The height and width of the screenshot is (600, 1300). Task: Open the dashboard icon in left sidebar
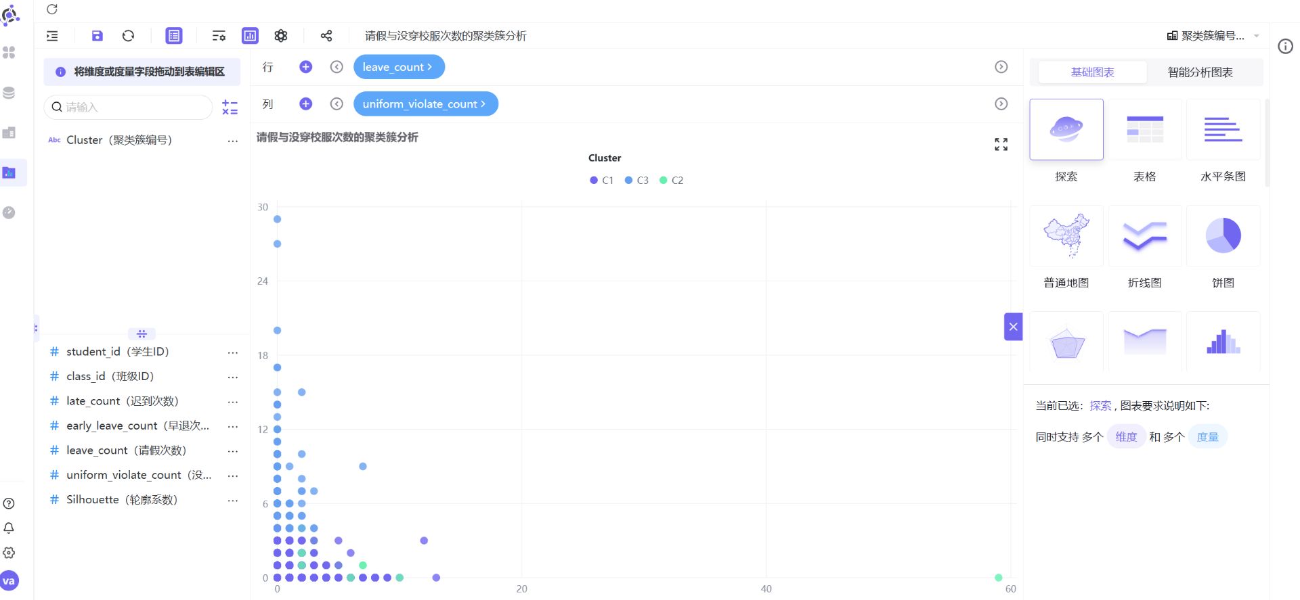tap(9, 133)
